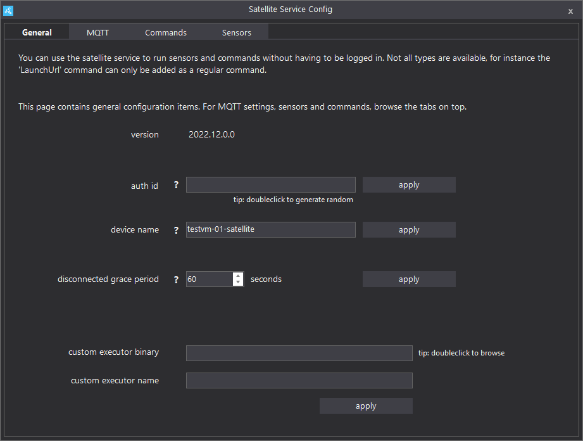The width and height of the screenshot is (583, 441).
Task: Apply the device name change
Action: (409, 230)
